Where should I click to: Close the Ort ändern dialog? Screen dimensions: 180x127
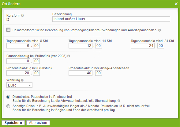(176, 4)
